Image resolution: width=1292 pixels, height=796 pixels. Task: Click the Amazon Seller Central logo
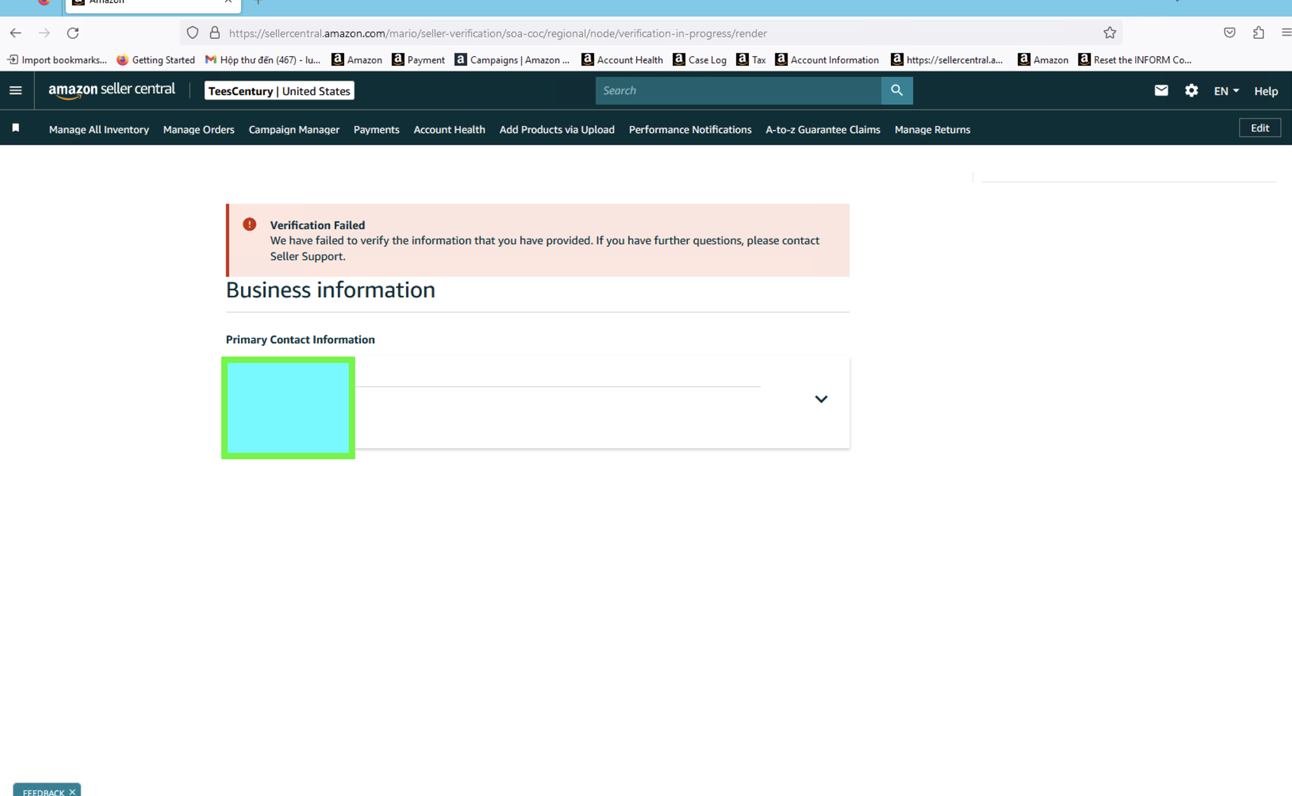112,91
